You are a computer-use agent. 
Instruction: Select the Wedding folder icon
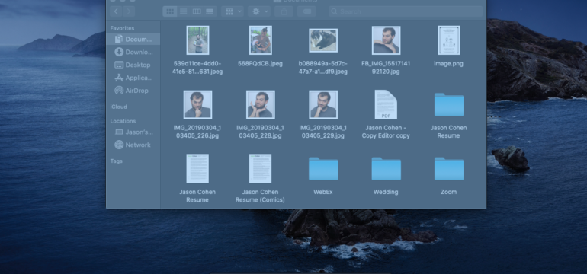coord(386,169)
